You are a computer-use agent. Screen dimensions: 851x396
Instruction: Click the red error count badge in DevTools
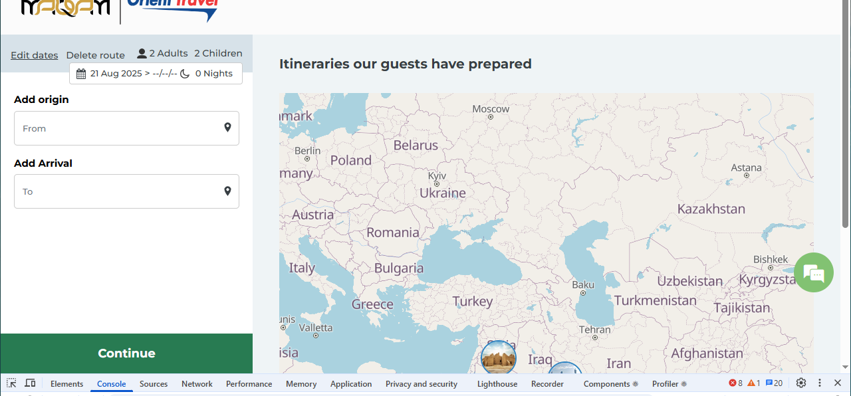[735, 383]
